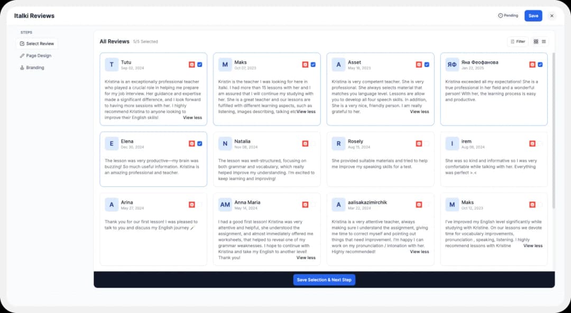Click the Pending status icon in the header
571x313 pixels.
(x=499, y=15)
